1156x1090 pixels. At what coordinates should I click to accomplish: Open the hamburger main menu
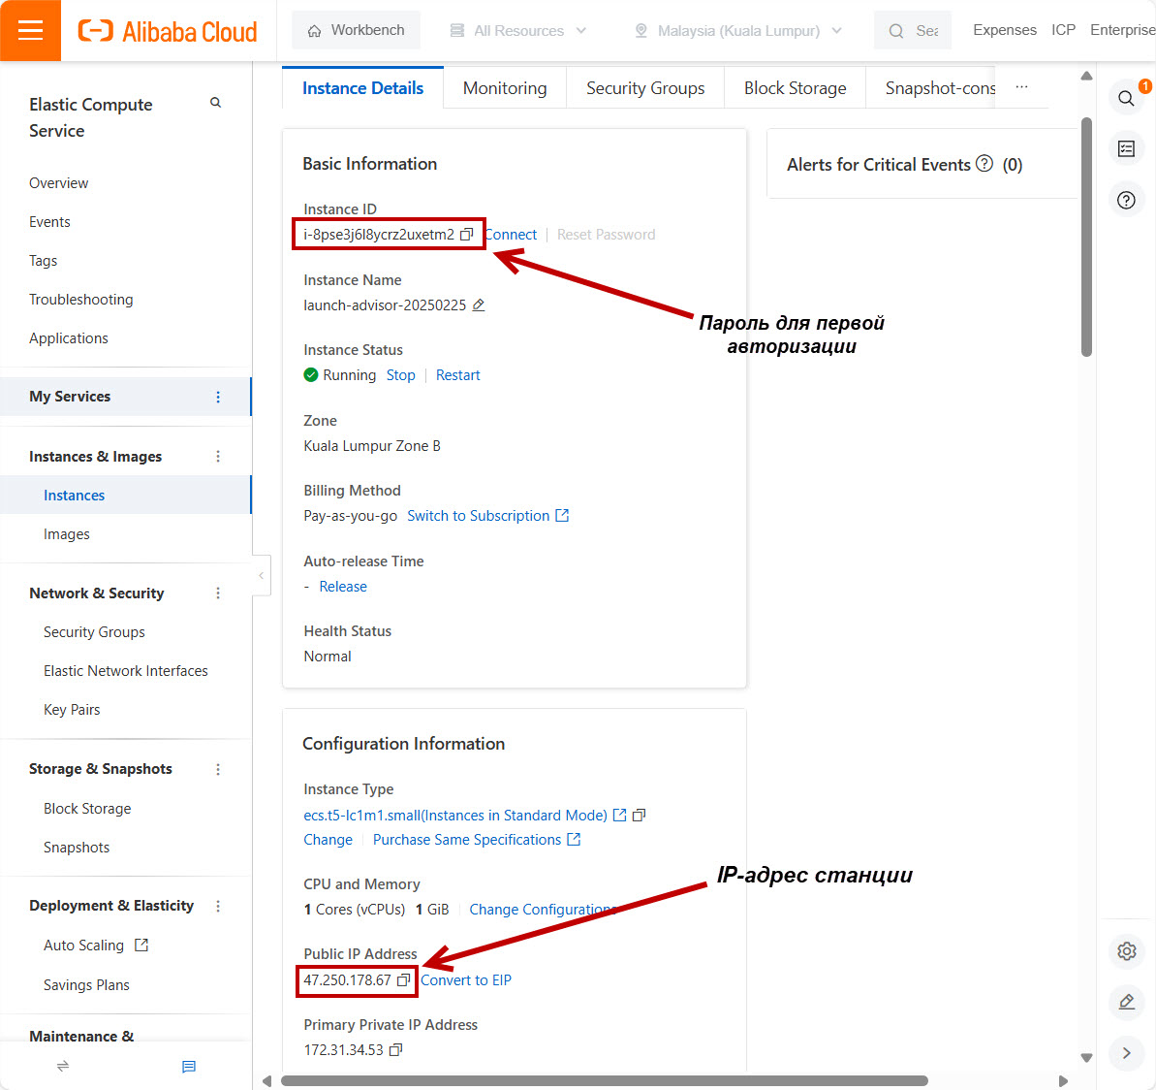pyautogui.click(x=30, y=30)
